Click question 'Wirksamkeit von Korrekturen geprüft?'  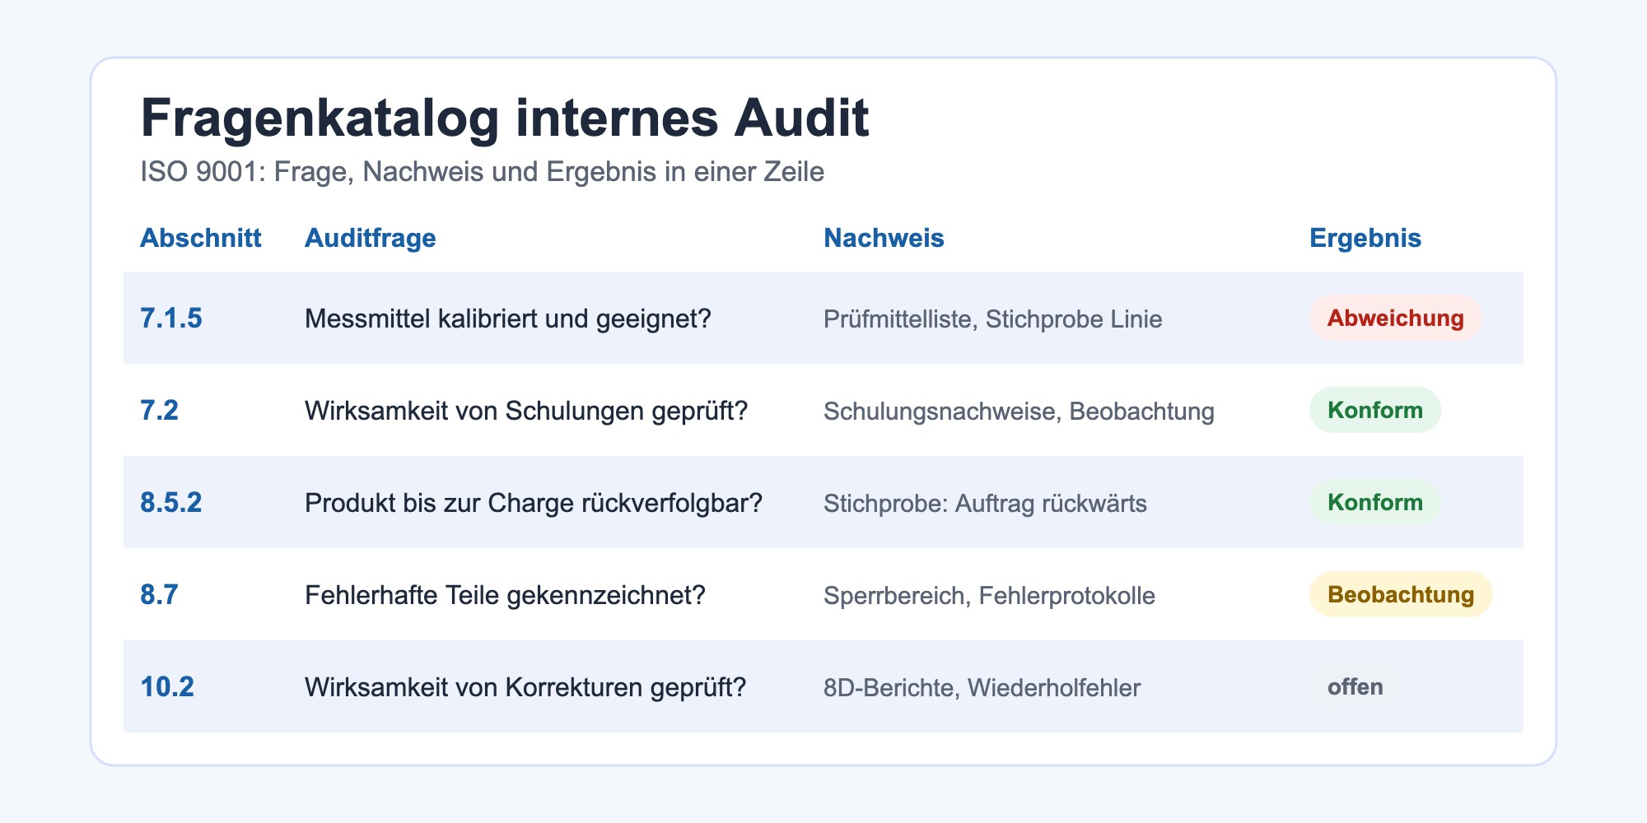point(525,687)
